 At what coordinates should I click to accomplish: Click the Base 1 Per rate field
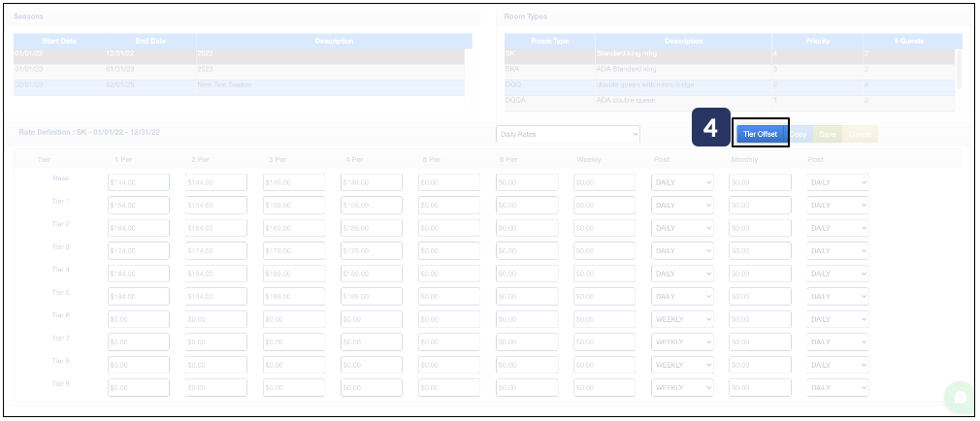click(139, 182)
